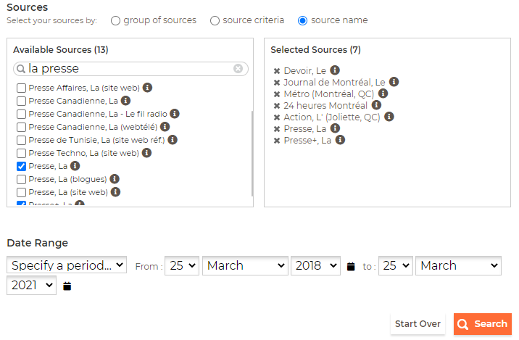Choose the source name radio option
The image size is (519, 340).
(x=302, y=21)
